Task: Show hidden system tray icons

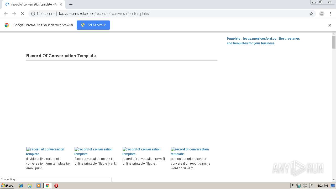Action: pos(293,186)
